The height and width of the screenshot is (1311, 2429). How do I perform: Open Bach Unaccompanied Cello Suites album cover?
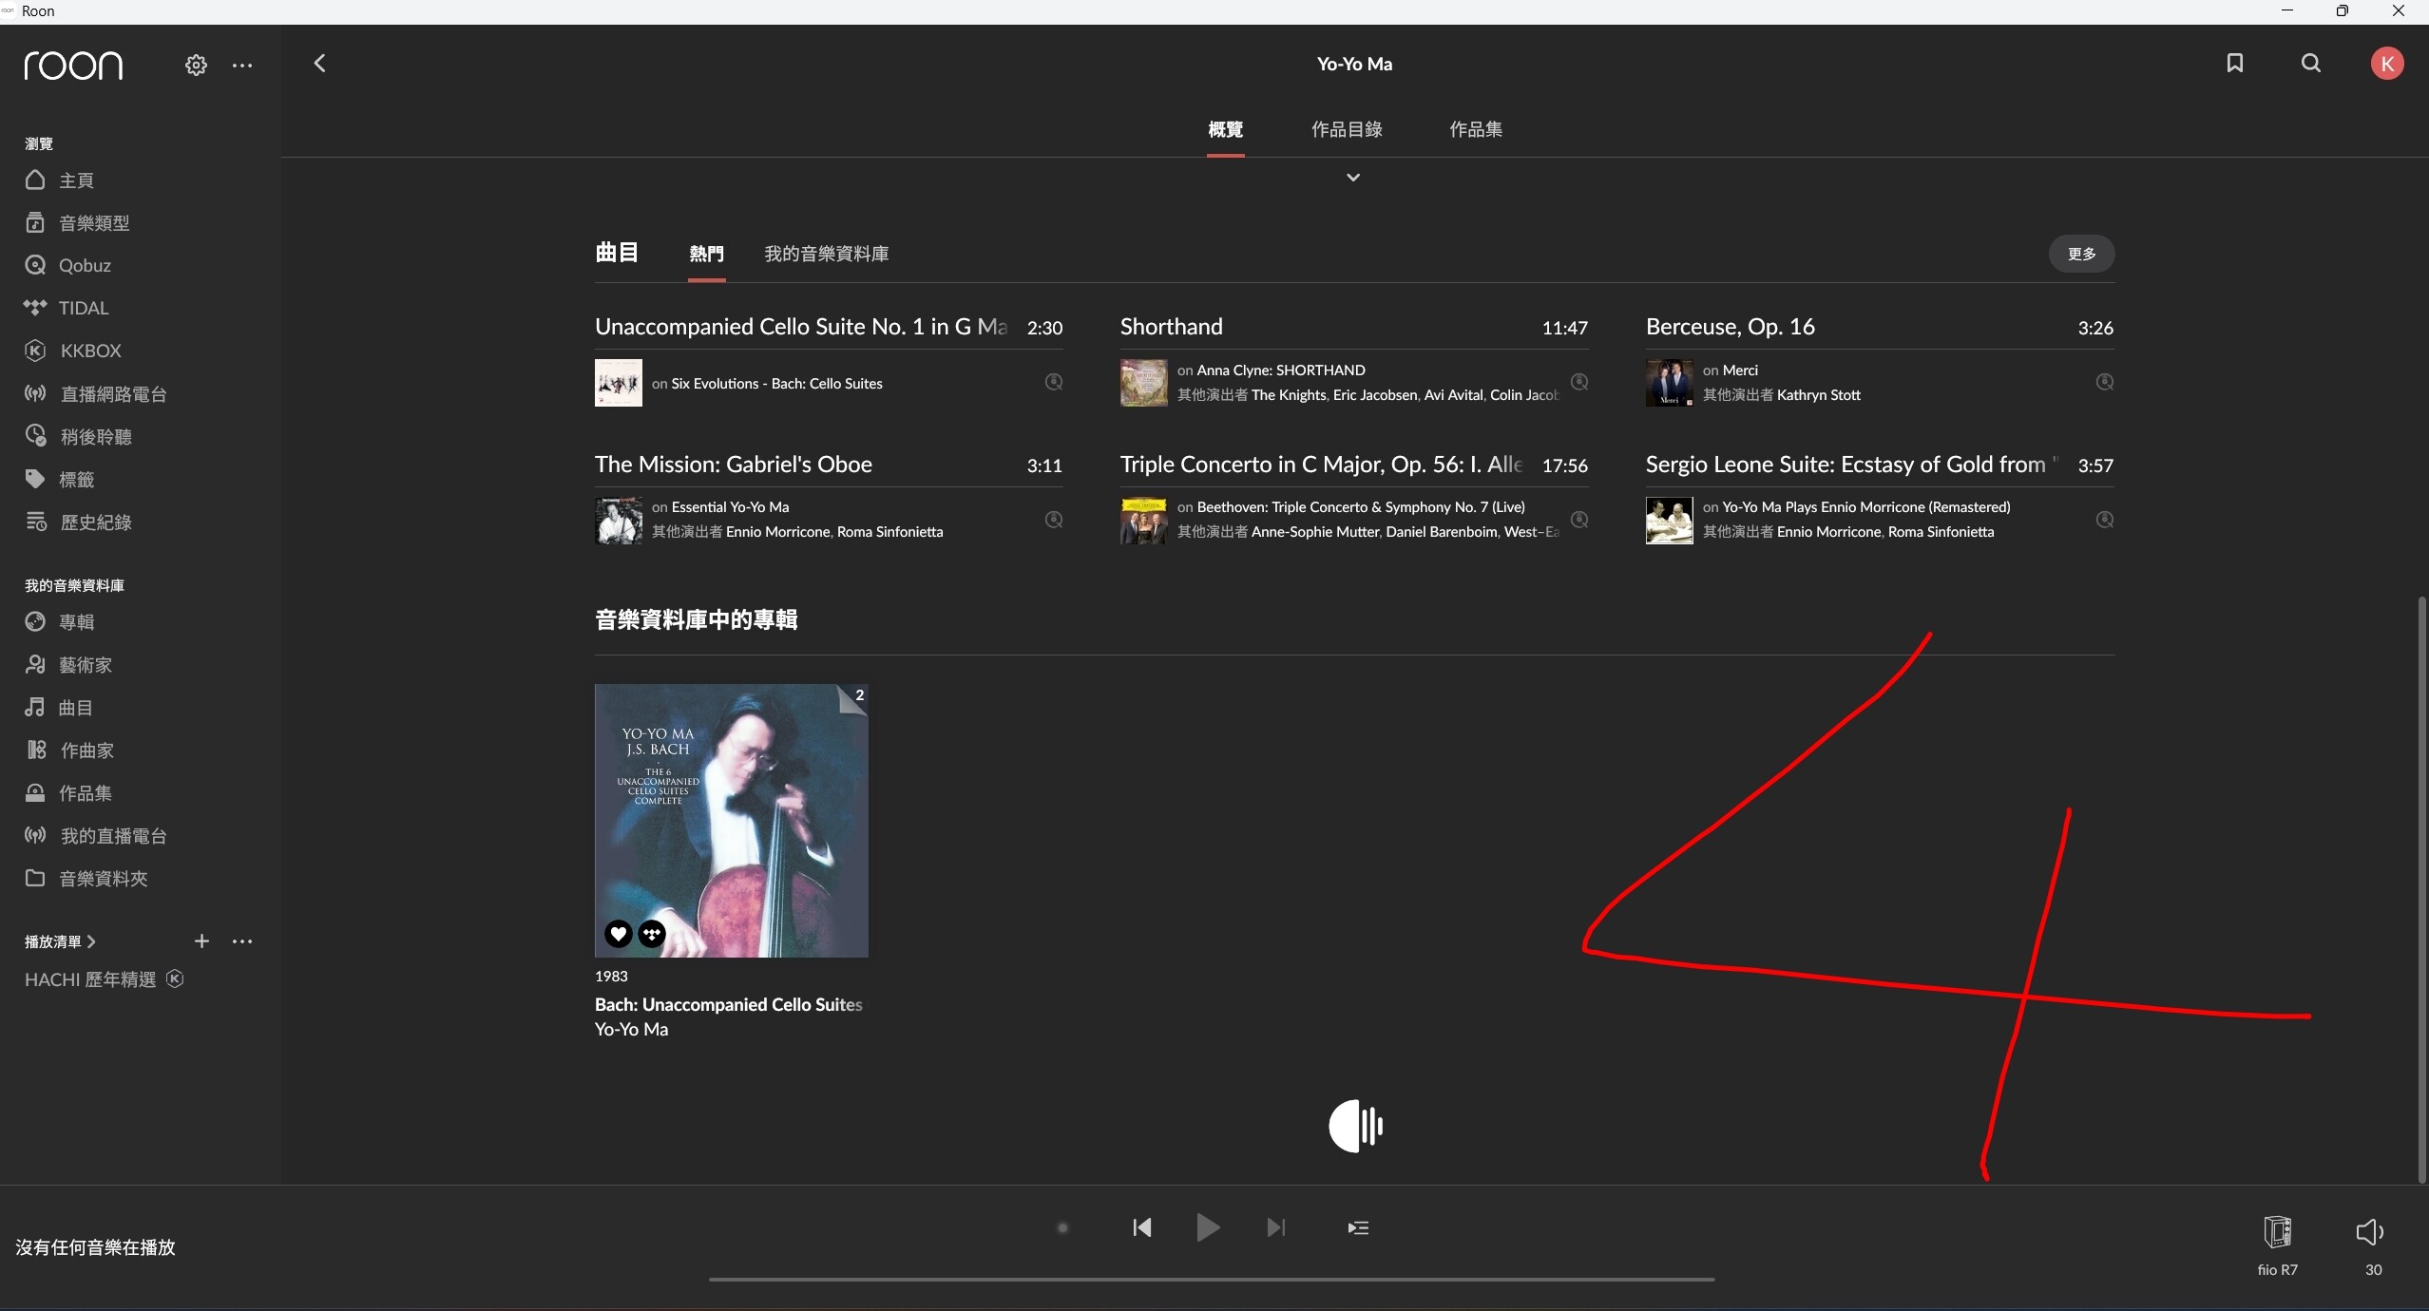coord(731,820)
